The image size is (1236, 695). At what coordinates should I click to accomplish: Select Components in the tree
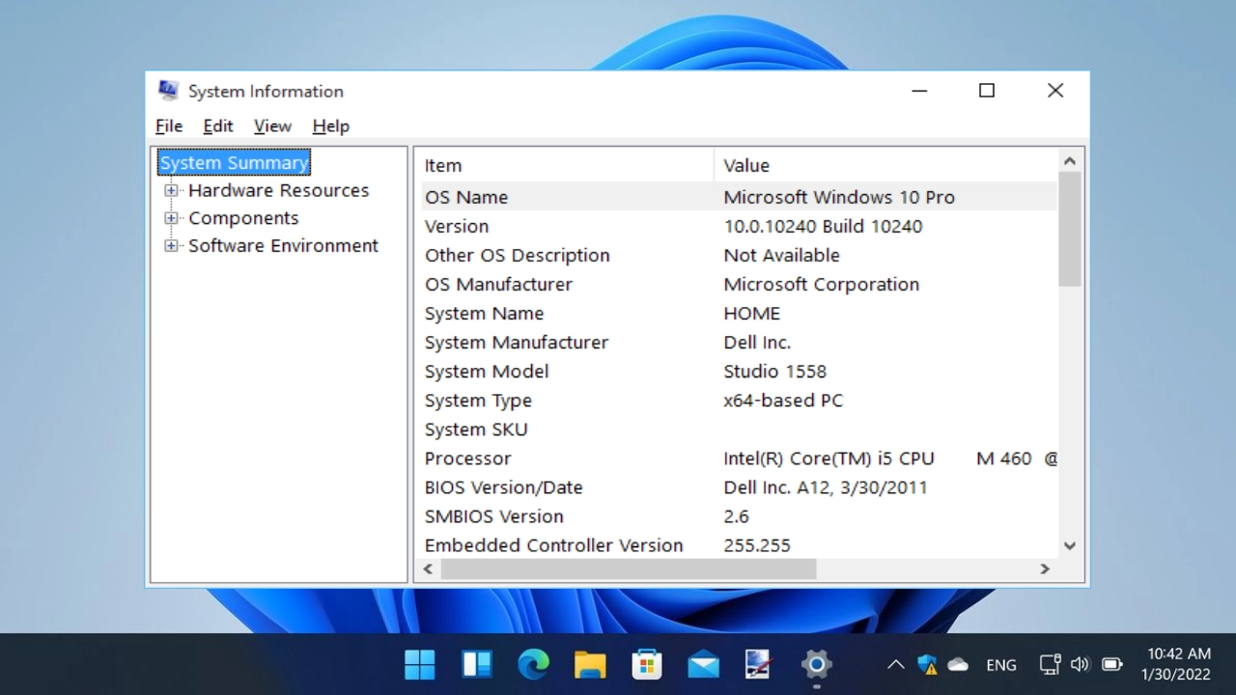[x=243, y=218]
